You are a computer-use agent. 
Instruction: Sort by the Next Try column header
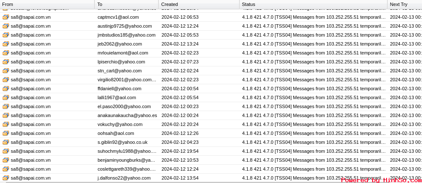[x=405, y=4]
